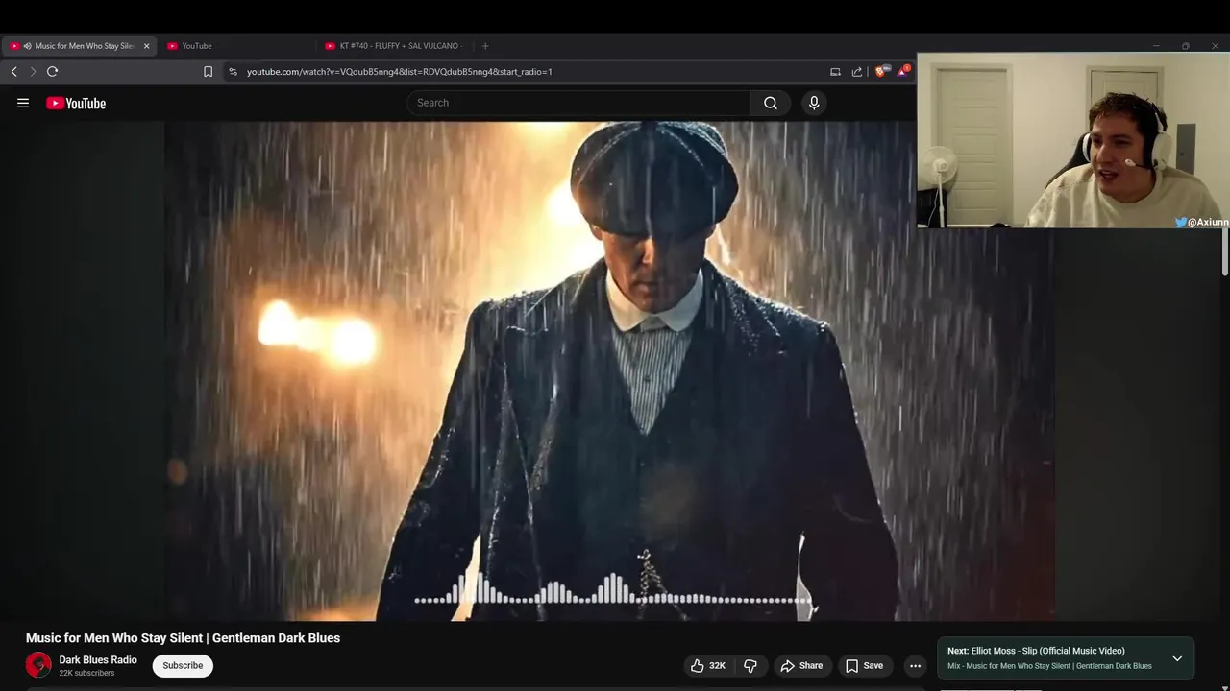Image resolution: width=1230 pixels, height=691 pixels.
Task: Open a new browser tab
Action: (485, 45)
